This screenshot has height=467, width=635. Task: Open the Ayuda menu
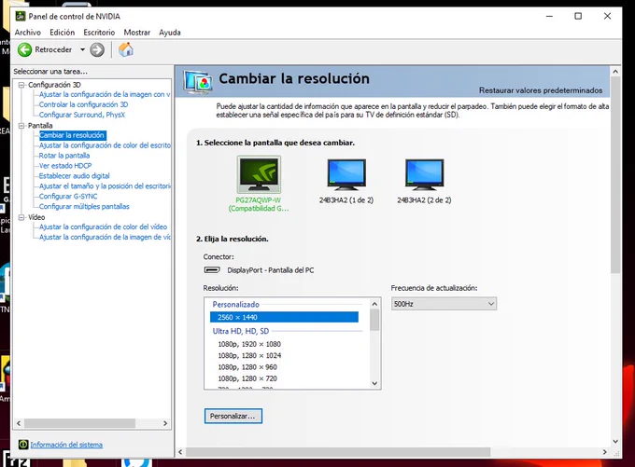[x=170, y=33]
